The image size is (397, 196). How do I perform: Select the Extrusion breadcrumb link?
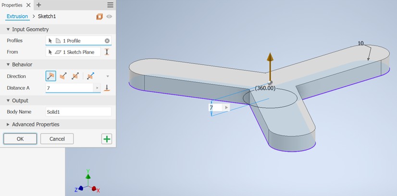click(x=17, y=16)
